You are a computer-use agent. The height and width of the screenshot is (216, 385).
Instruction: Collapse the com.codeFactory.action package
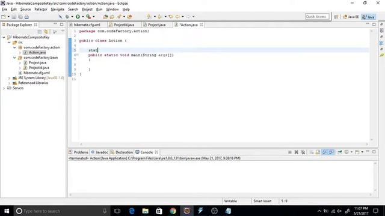click(x=14, y=47)
